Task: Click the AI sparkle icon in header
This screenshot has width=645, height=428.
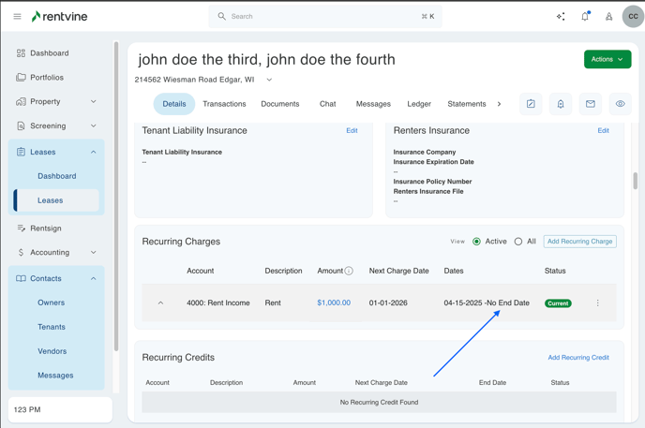Action: [561, 16]
